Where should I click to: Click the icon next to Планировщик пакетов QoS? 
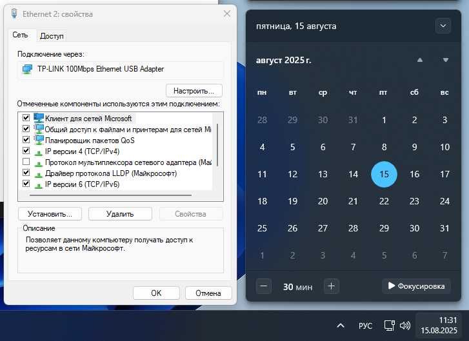tap(39, 140)
